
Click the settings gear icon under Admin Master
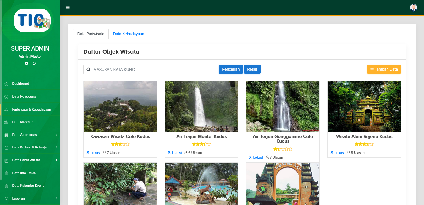26,63
